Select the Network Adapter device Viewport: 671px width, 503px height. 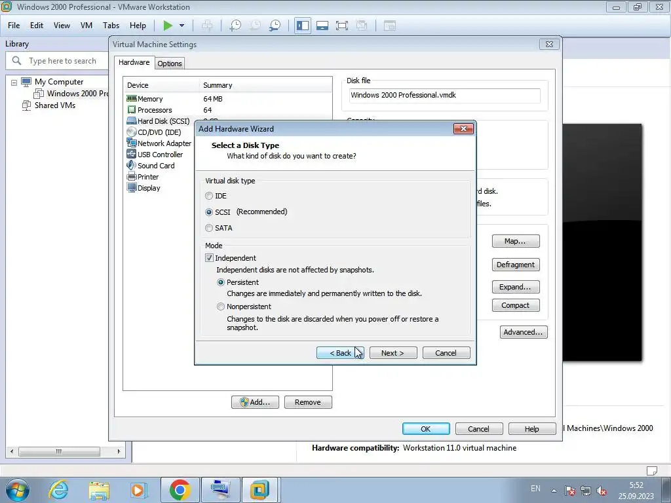pyautogui.click(x=159, y=143)
